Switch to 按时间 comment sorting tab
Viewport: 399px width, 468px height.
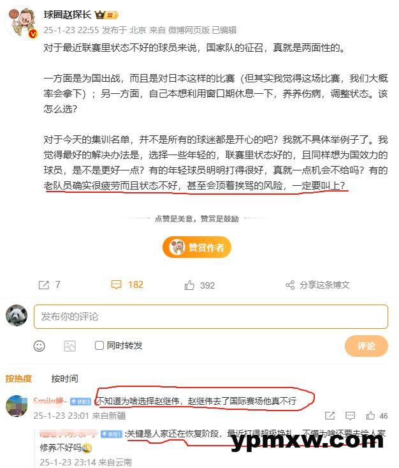(64, 379)
